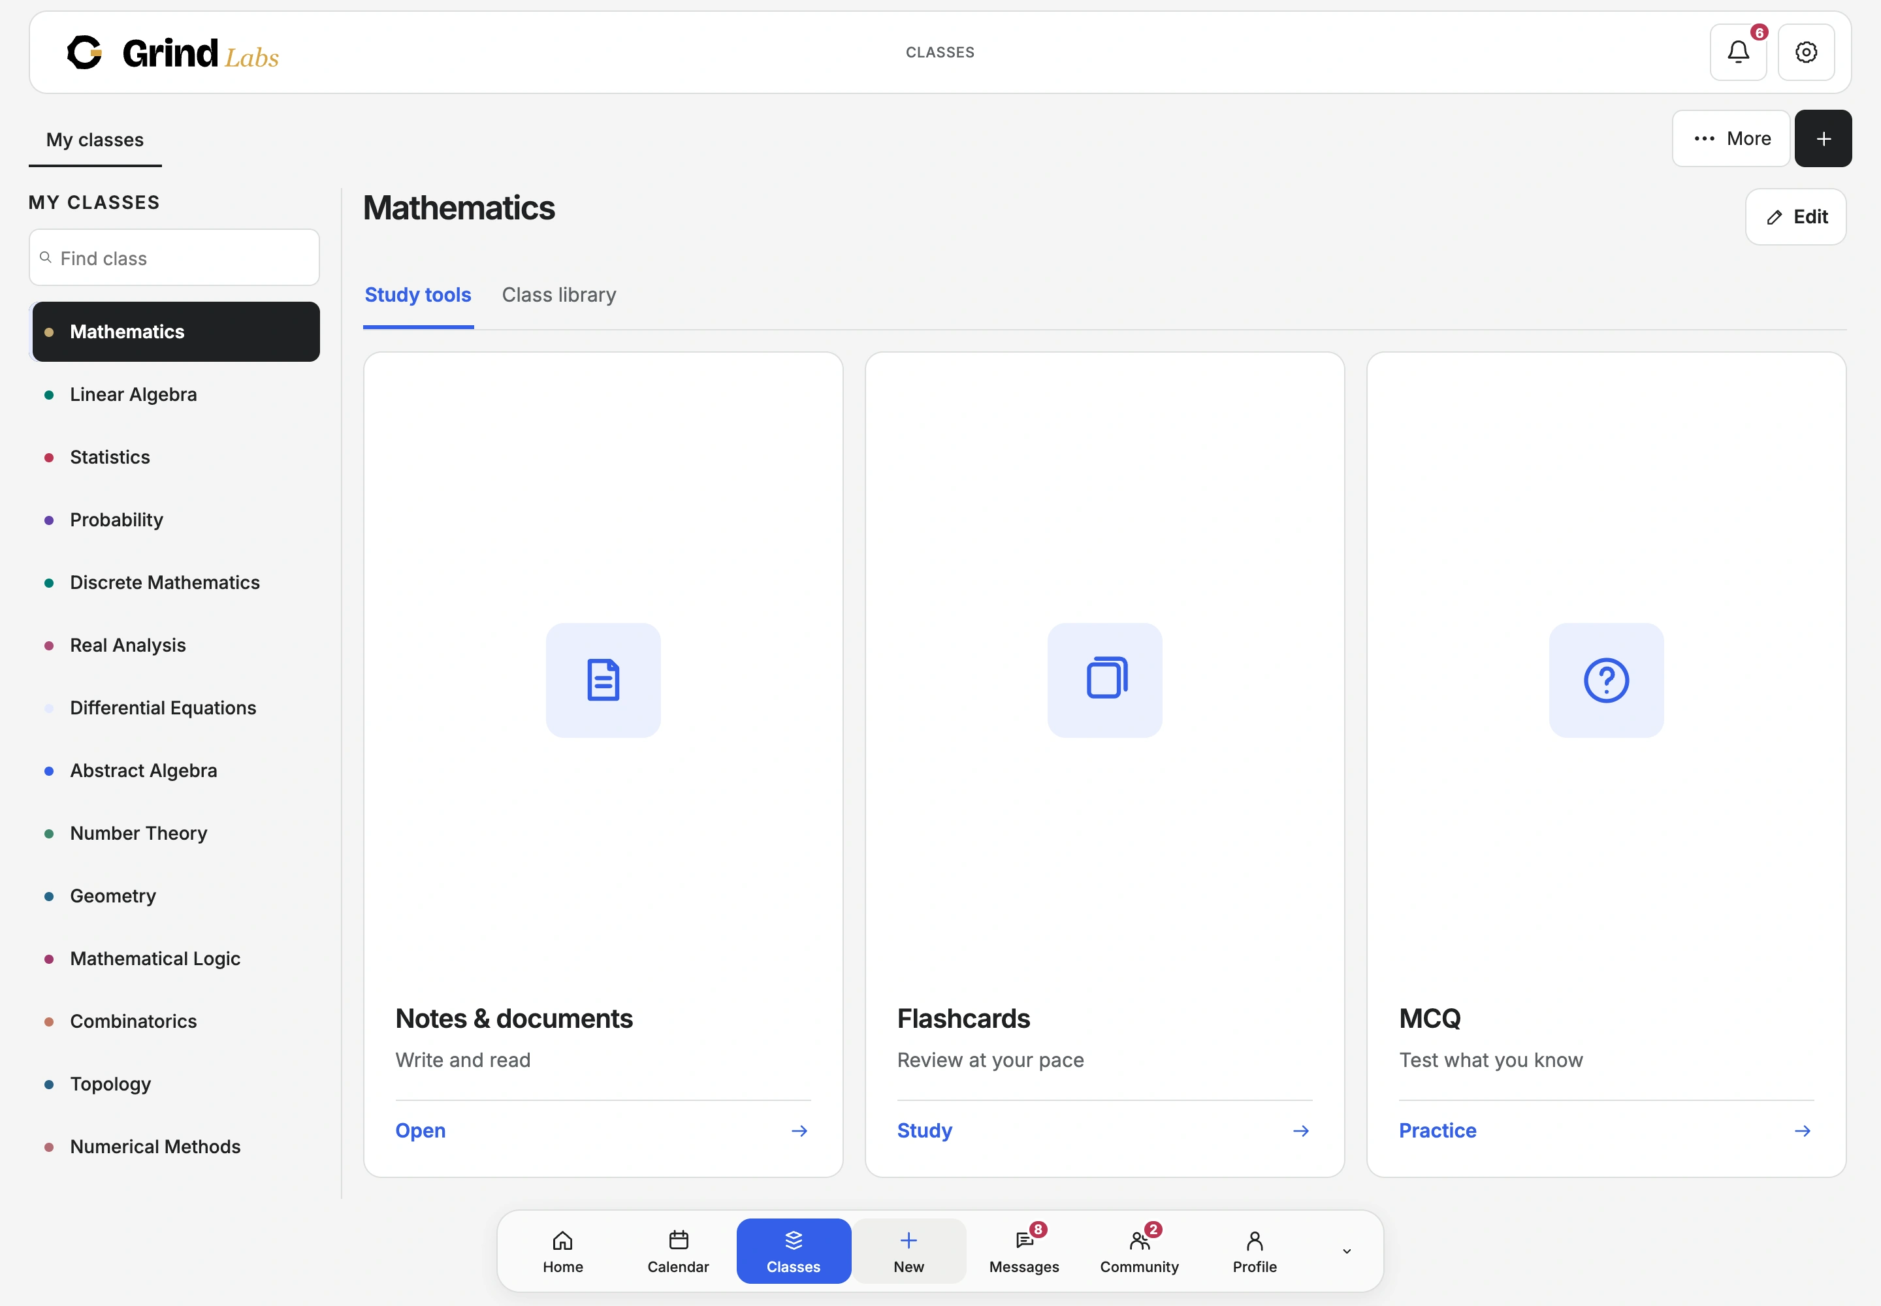1881x1306 pixels.
Task: Select the My classes tab
Action: tap(95, 140)
